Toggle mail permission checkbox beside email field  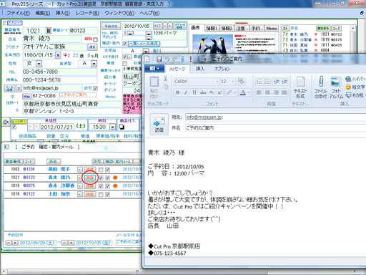click(95, 88)
